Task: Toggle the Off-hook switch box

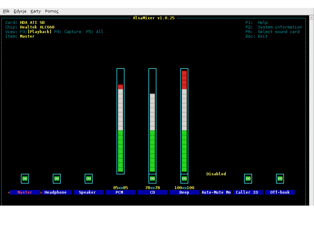Action: (280, 179)
